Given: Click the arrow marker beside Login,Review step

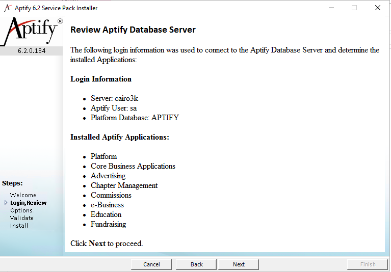Looking at the screenshot, I should point(6,203).
